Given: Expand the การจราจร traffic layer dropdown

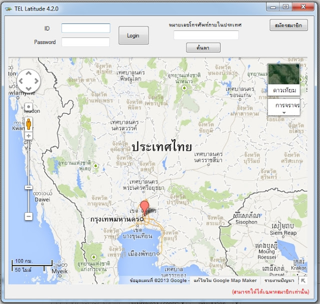Looking at the screenshot, I should pos(284,107).
